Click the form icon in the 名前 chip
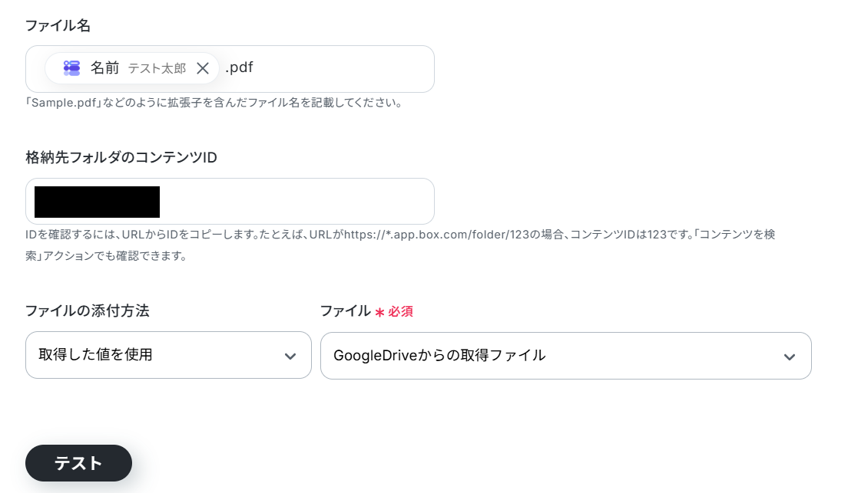The height and width of the screenshot is (493, 848). (72, 68)
